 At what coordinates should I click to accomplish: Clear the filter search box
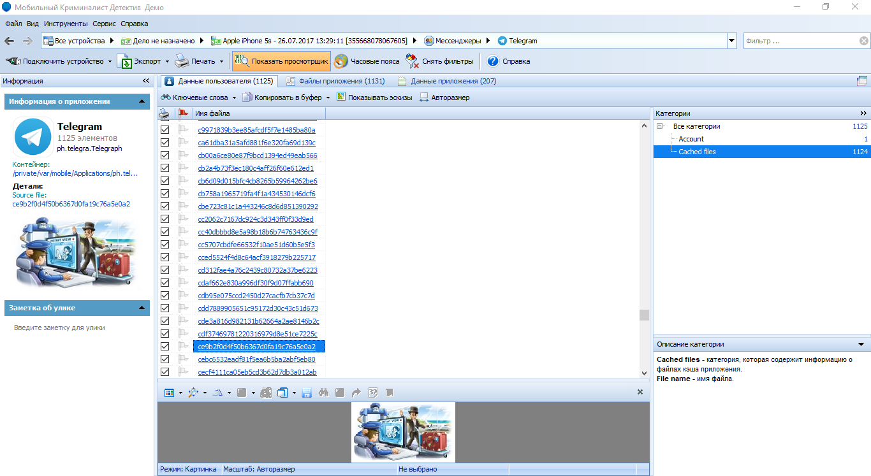coord(863,41)
